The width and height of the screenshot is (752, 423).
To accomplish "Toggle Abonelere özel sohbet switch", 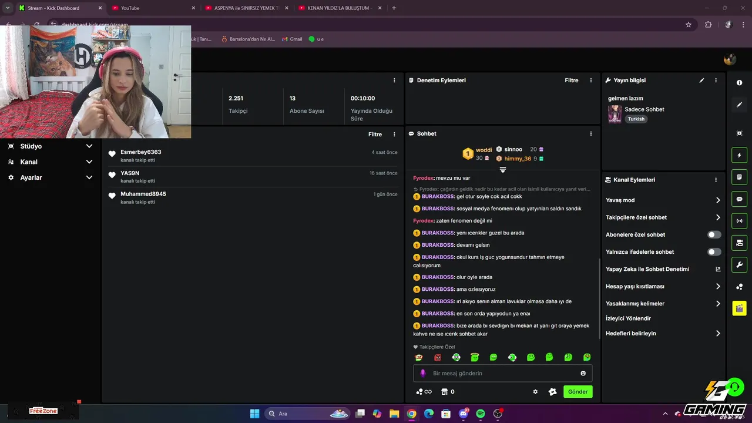I will (x=714, y=234).
